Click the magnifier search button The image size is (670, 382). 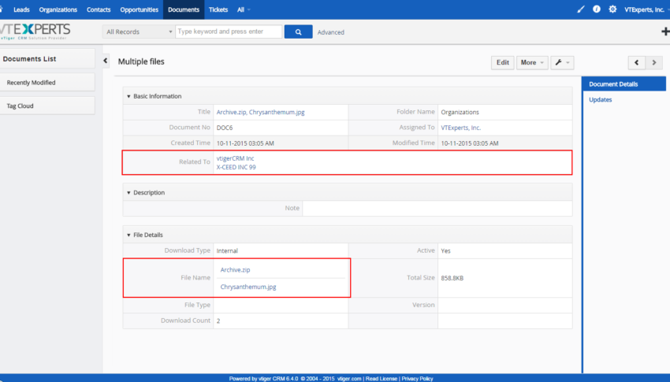[x=298, y=32]
